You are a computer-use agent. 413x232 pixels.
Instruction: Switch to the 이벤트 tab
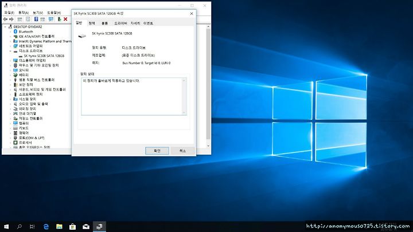[148, 23]
